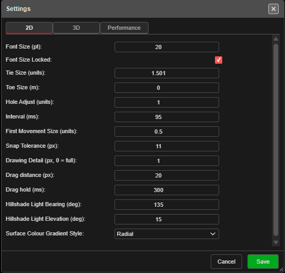Click the dialog resize grip corner
The height and width of the screenshot is (273, 285).
[281, 270]
